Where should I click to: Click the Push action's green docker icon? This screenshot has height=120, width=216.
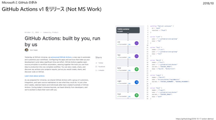(x=137, y=95)
